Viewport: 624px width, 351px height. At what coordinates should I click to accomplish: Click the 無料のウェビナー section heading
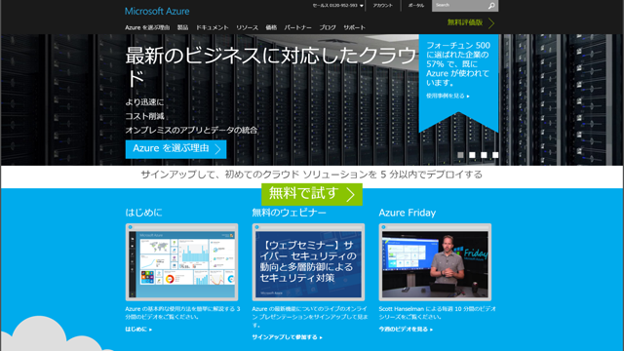[x=289, y=213]
